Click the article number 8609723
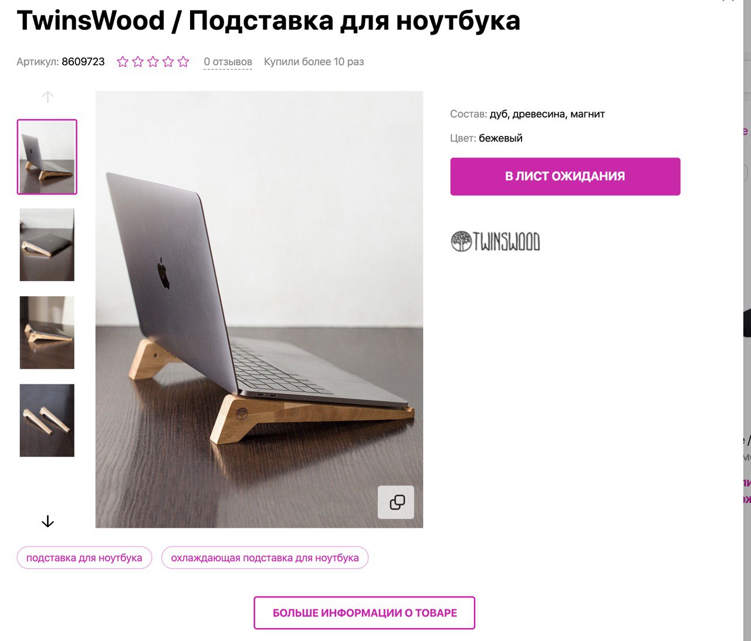The image size is (751, 641). point(83,62)
